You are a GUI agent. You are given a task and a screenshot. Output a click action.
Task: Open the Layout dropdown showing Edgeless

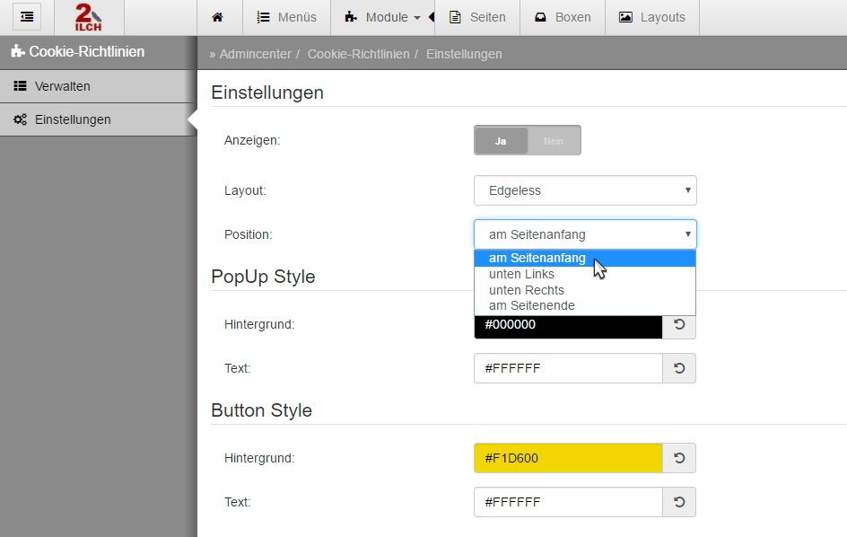point(585,190)
